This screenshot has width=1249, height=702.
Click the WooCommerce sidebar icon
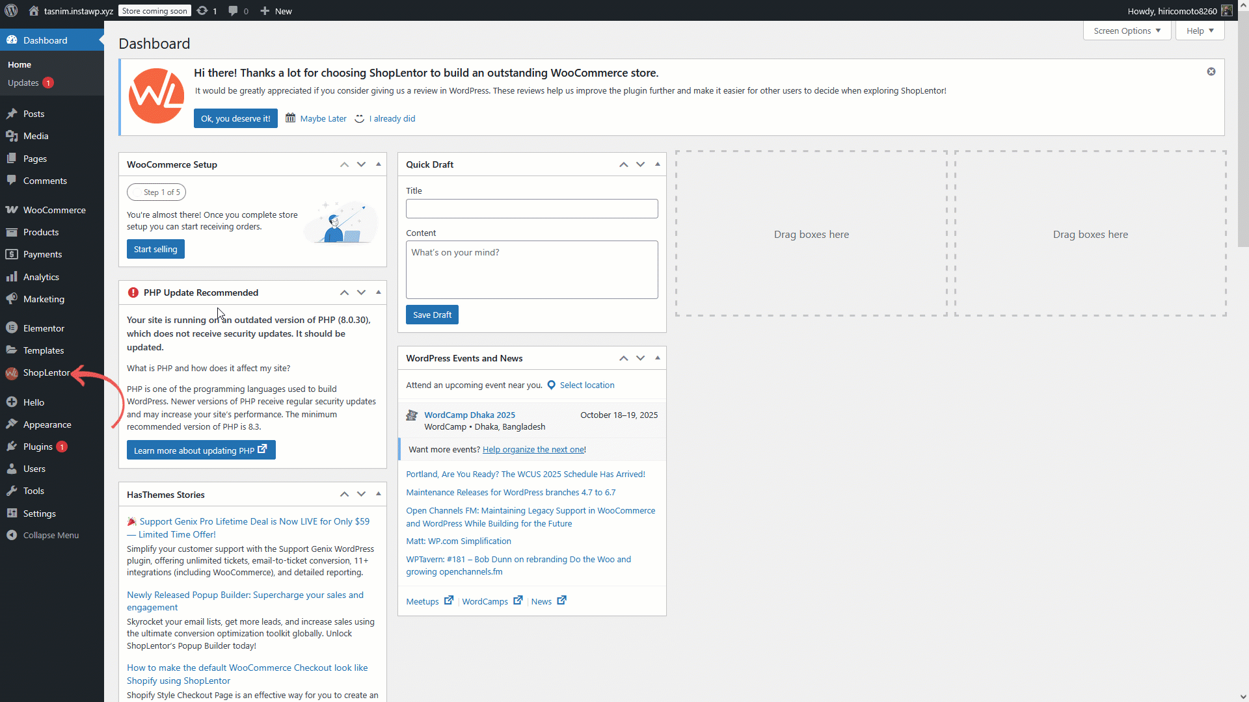coord(12,210)
